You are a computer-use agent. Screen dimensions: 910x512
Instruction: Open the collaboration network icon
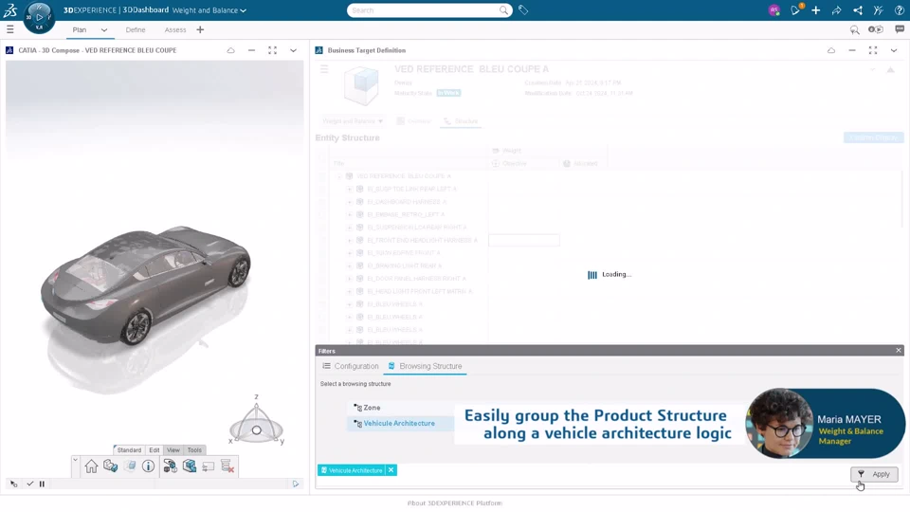pyautogui.click(x=857, y=9)
